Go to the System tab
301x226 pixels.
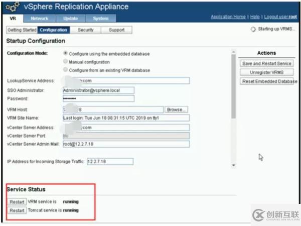click(x=101, y=19)
